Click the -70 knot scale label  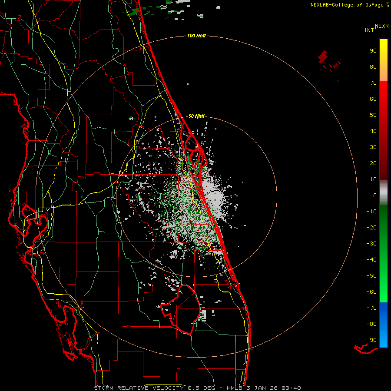coord(371,308)
